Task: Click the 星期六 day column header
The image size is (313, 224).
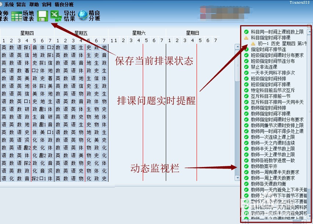Action: (139, 33)
